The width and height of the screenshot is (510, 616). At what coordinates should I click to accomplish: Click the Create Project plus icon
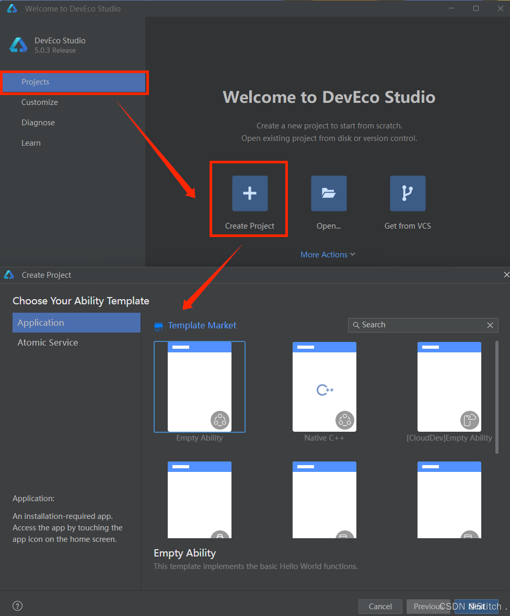pos(250,193)
